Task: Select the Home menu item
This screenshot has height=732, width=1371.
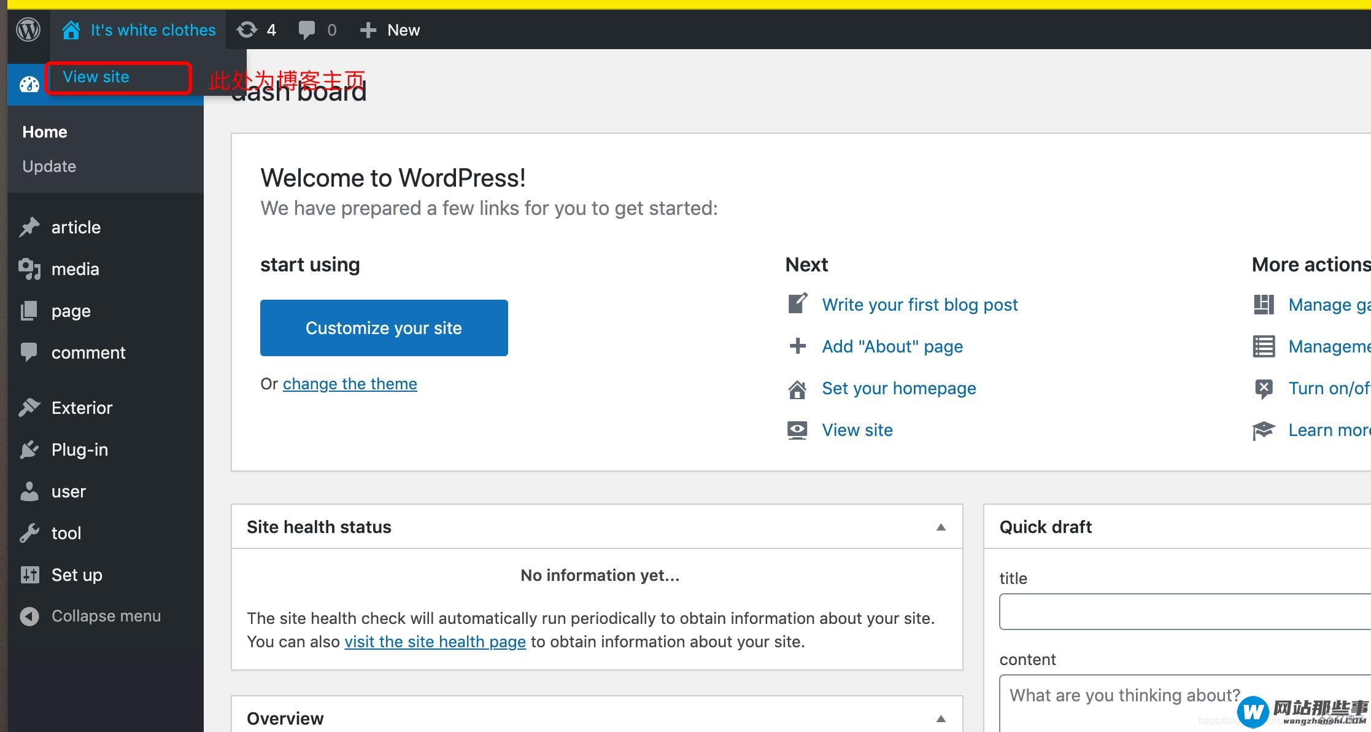Action: (44, 131)
